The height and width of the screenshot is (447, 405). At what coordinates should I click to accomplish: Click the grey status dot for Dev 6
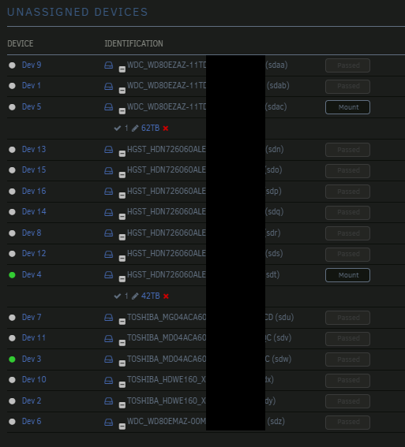[12, 422]
